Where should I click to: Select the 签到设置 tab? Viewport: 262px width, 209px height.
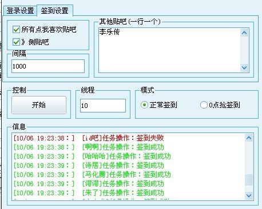tap(55, 11)
